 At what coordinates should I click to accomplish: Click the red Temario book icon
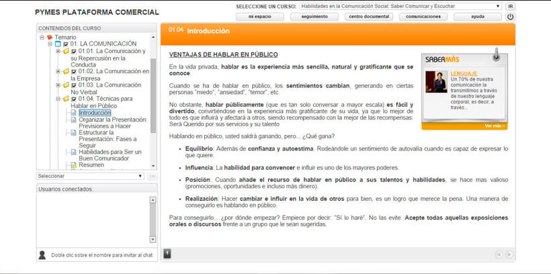pyautogui.click(x=50, y=37)
